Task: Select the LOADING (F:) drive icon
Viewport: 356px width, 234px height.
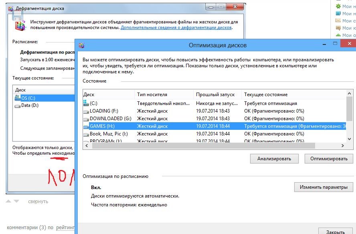Action: [86, 111]
